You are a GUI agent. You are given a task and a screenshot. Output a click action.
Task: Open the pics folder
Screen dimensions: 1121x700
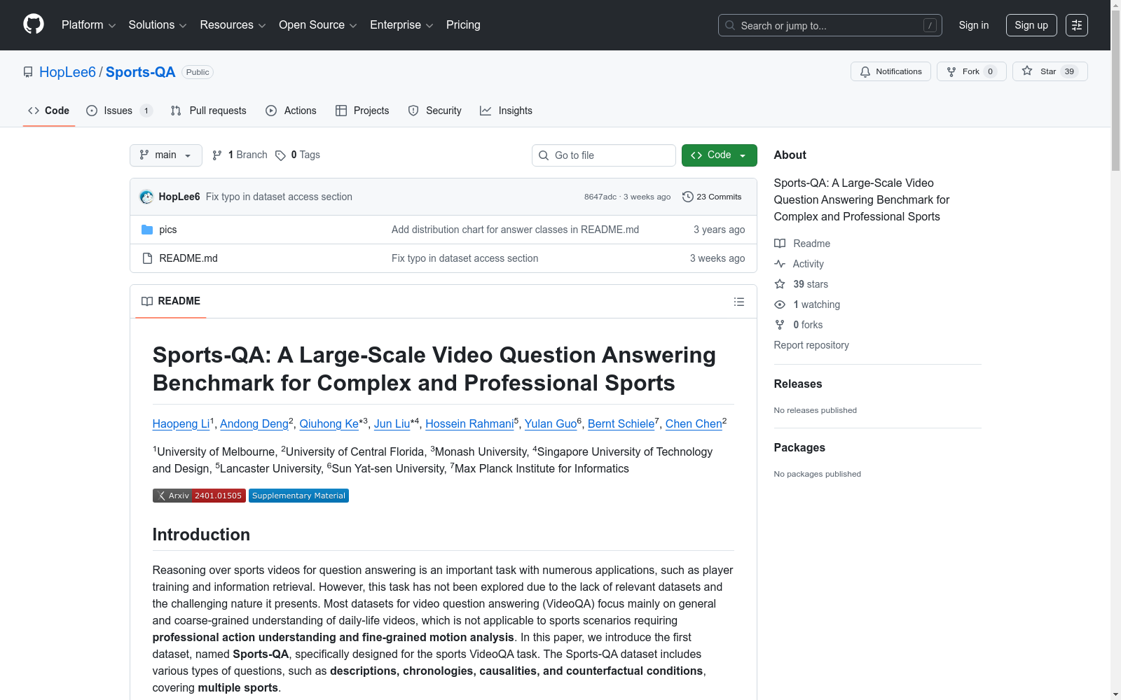(168, 230)
